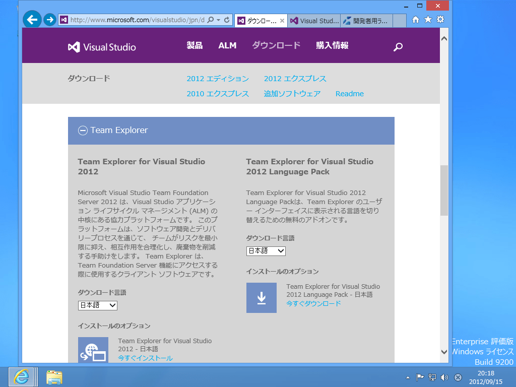Collapse Team Explorer section minus icon
The width and height of the screenshot is (516, 387).
(x=83, y=131)
